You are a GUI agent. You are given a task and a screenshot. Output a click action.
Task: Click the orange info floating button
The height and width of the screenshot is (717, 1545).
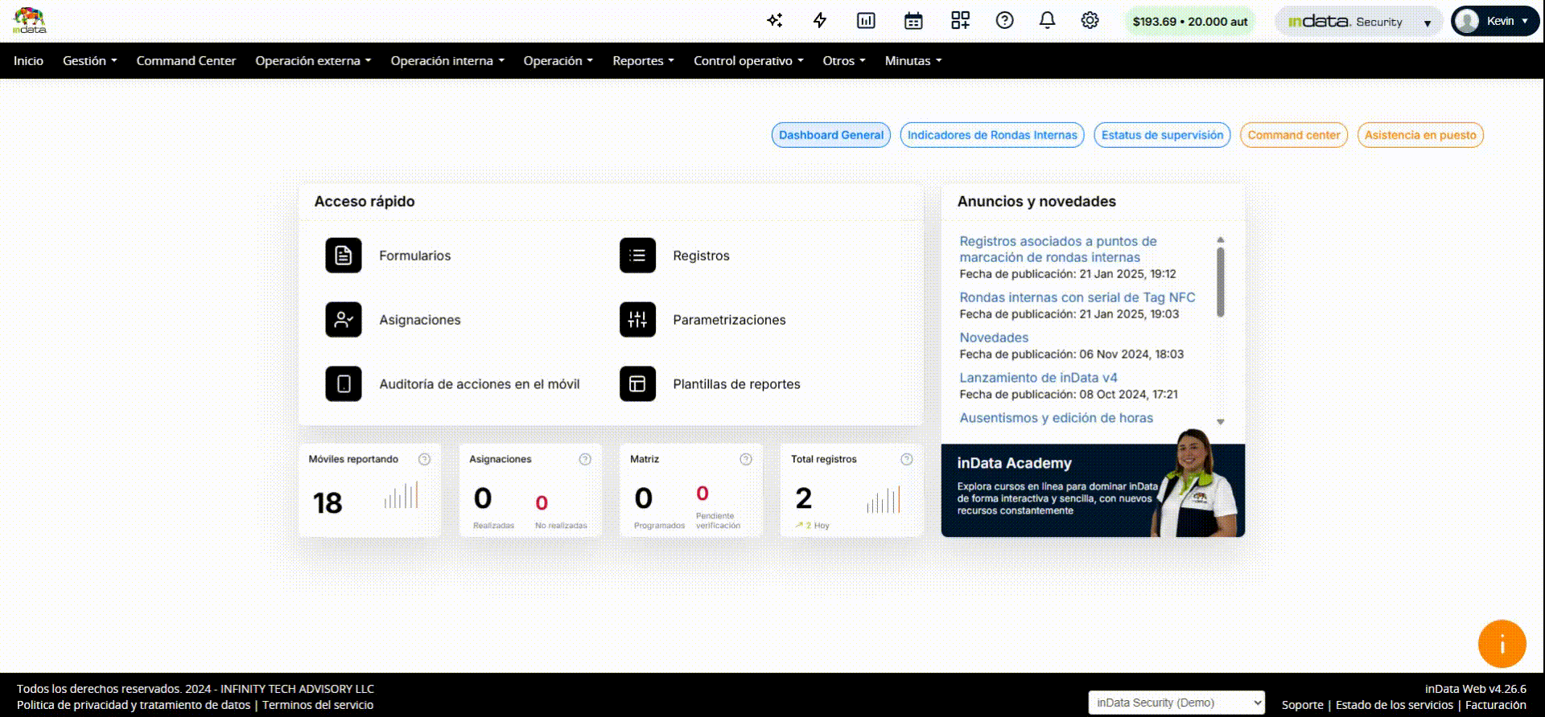(x=1502, y=644)
